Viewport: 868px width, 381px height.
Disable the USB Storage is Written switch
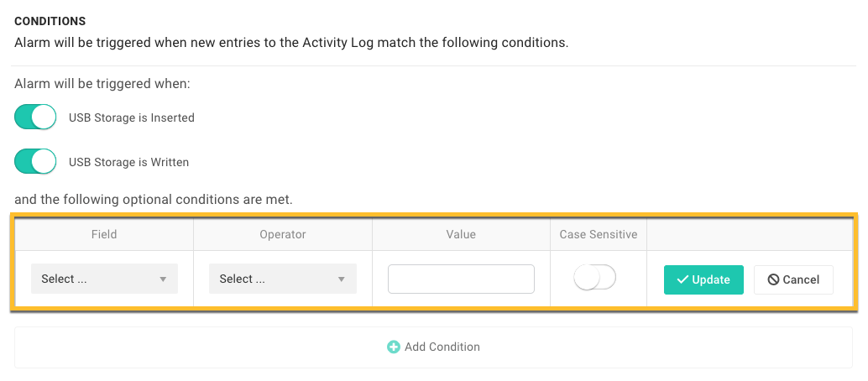click(35, 162)
